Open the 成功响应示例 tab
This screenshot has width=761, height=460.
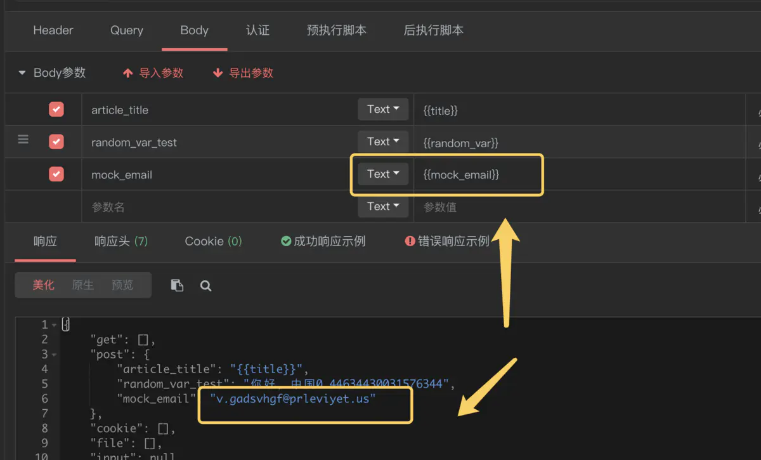(x=323, y=241)
